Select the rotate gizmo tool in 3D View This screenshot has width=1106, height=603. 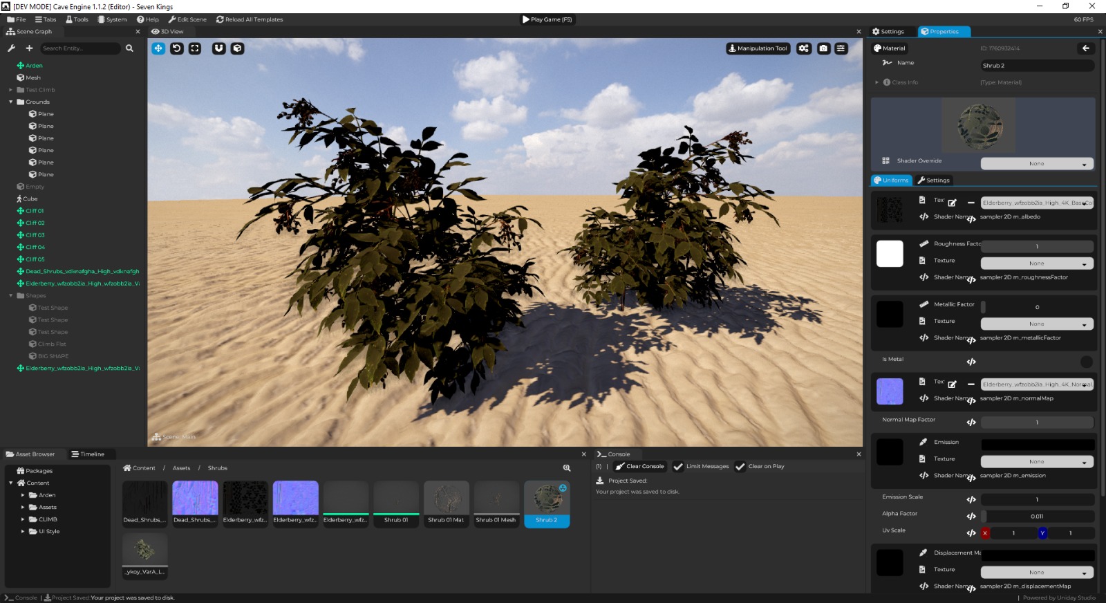177,48
